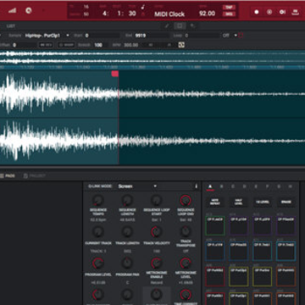This screenshot has width=305, height=305.
Task: Click the small button below TAP
Action: coord(229,14)
